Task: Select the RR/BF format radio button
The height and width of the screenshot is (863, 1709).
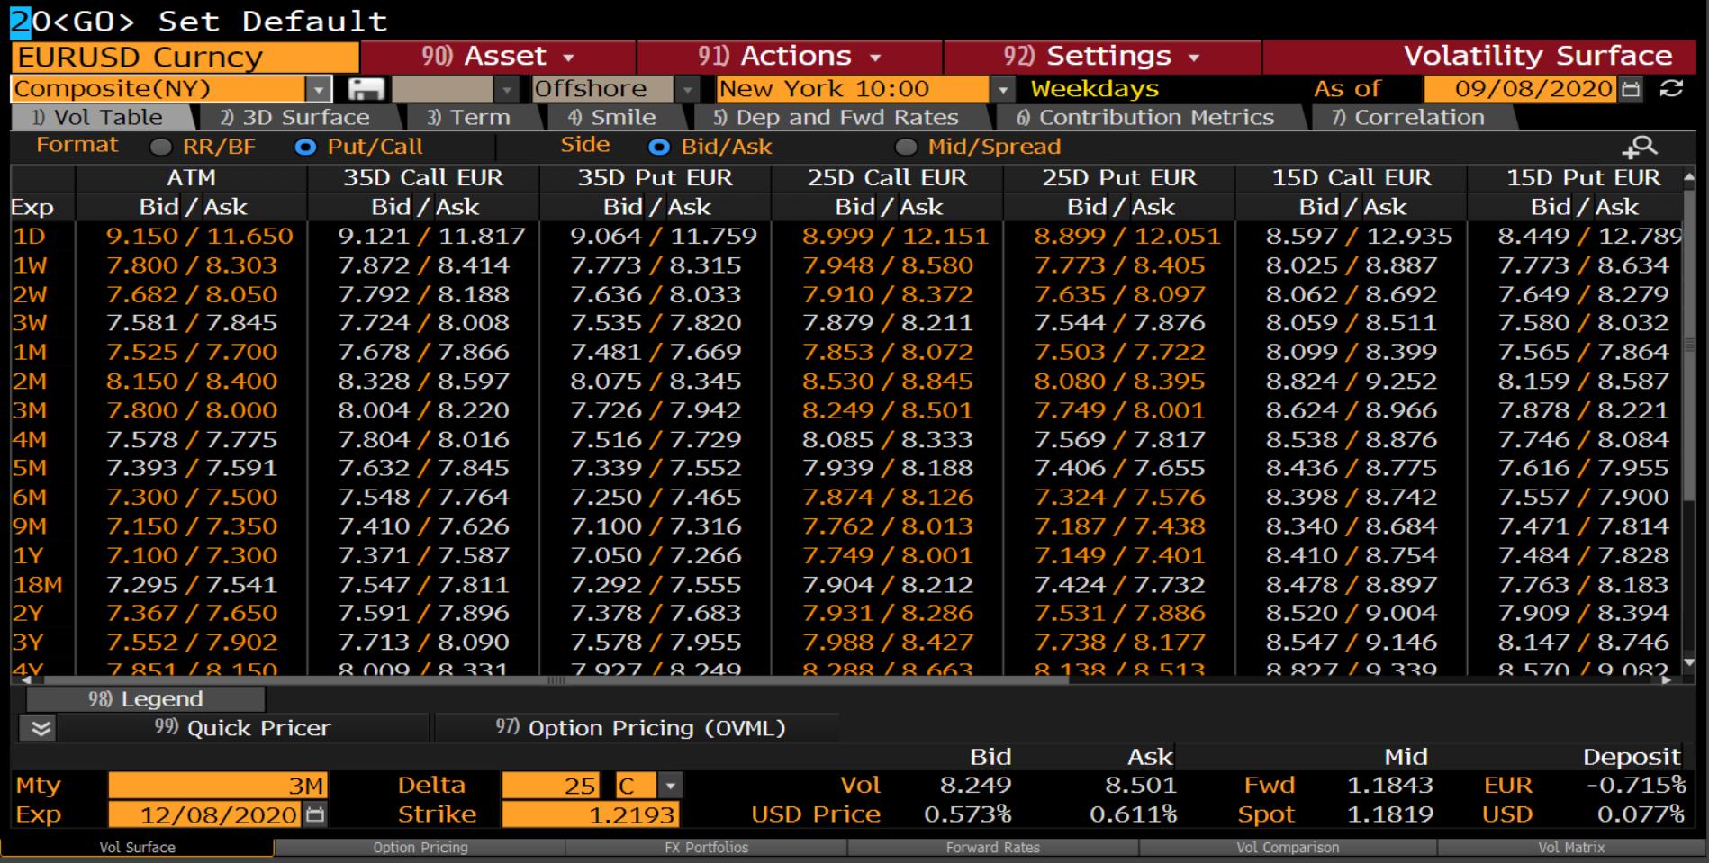Action: tap(161, 147)
